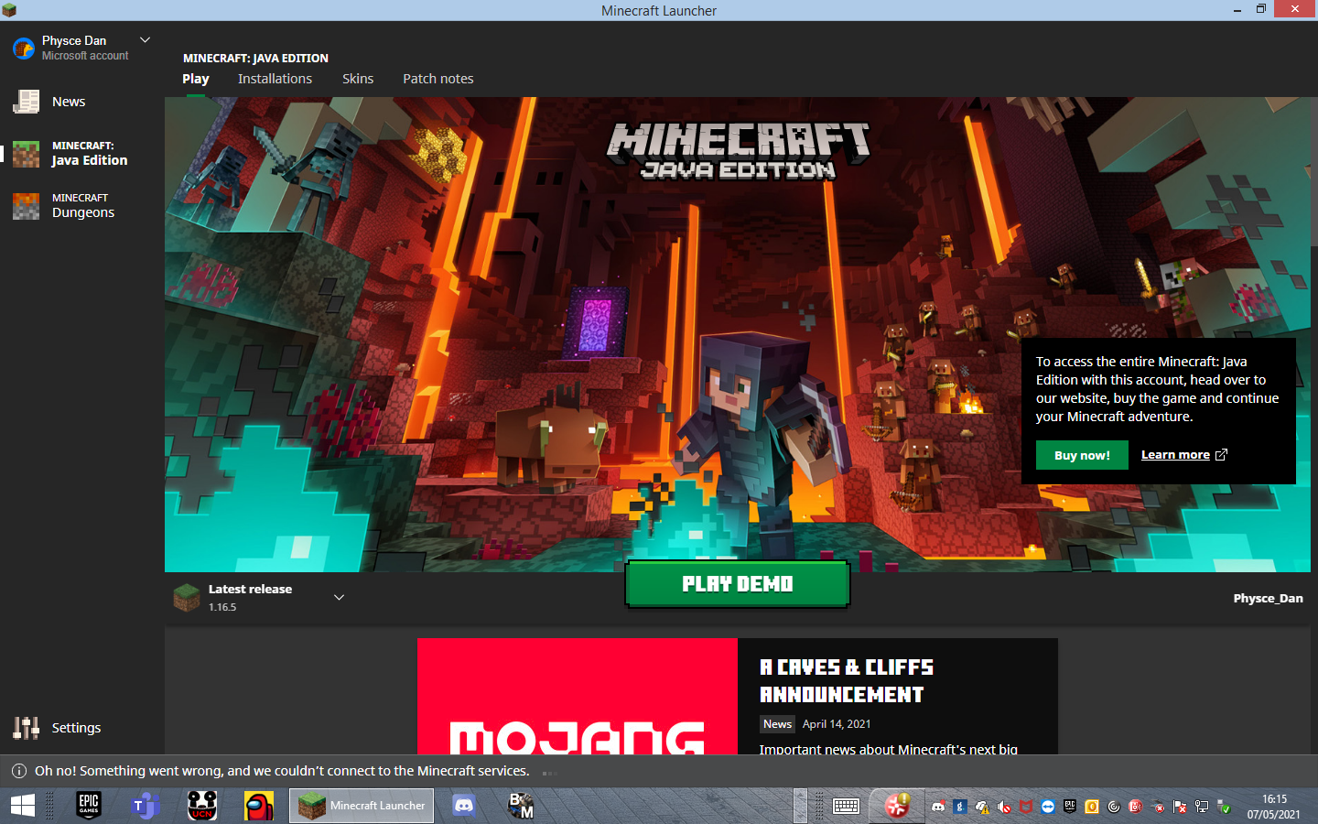Click the error info icon in notification bar
Viewport: 1318px width, 824px height.
(x=18, y=771)
